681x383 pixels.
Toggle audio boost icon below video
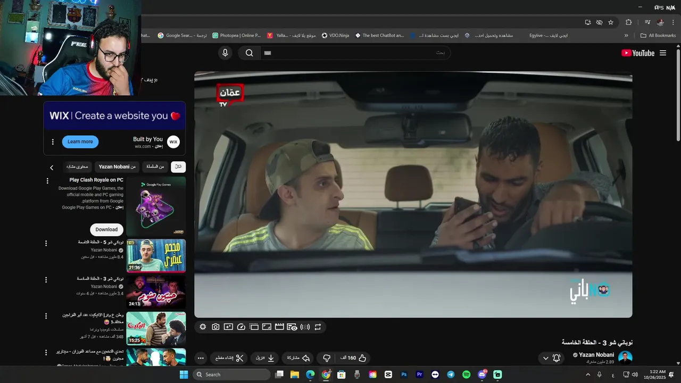tap(305, 327)
